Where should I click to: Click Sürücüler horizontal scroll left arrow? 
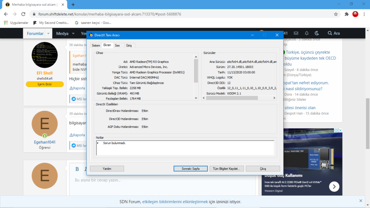[204, 98]
